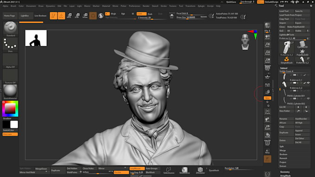The image size is (315, 177).
Task: Toggle the Rgb mode
Action: (123, 14)
